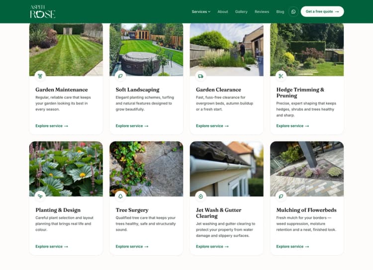This screenshot has height=270, width=373.
Task: Click the Mulching of Flowerbeds leaf icon badge
Action: click(281, 196)
